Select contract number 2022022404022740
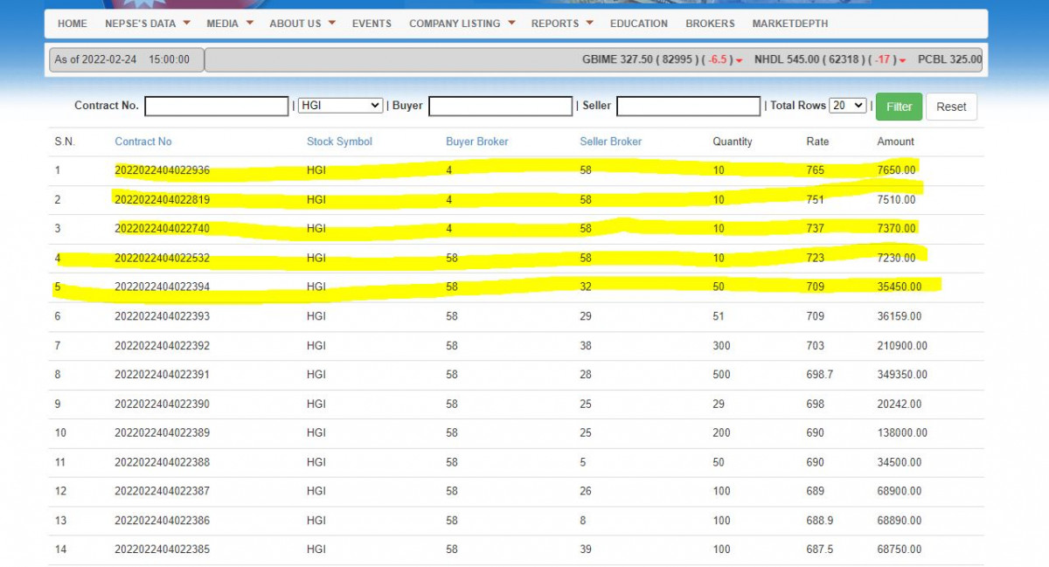 tap(162, 228)
